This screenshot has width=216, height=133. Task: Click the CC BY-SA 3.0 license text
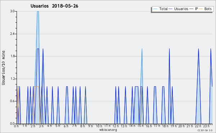pos(205,130)
